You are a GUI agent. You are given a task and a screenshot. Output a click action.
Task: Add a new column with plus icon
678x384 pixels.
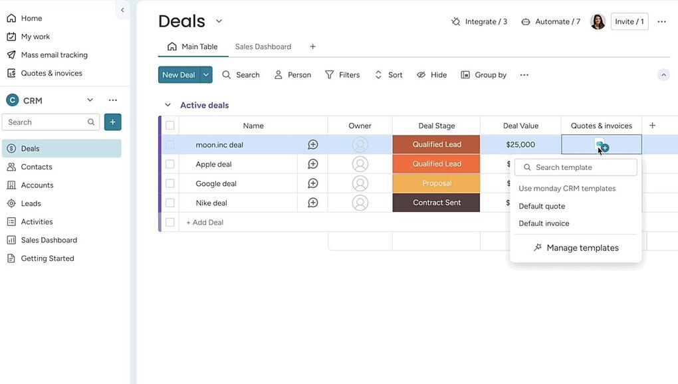[x=653, y=126]
